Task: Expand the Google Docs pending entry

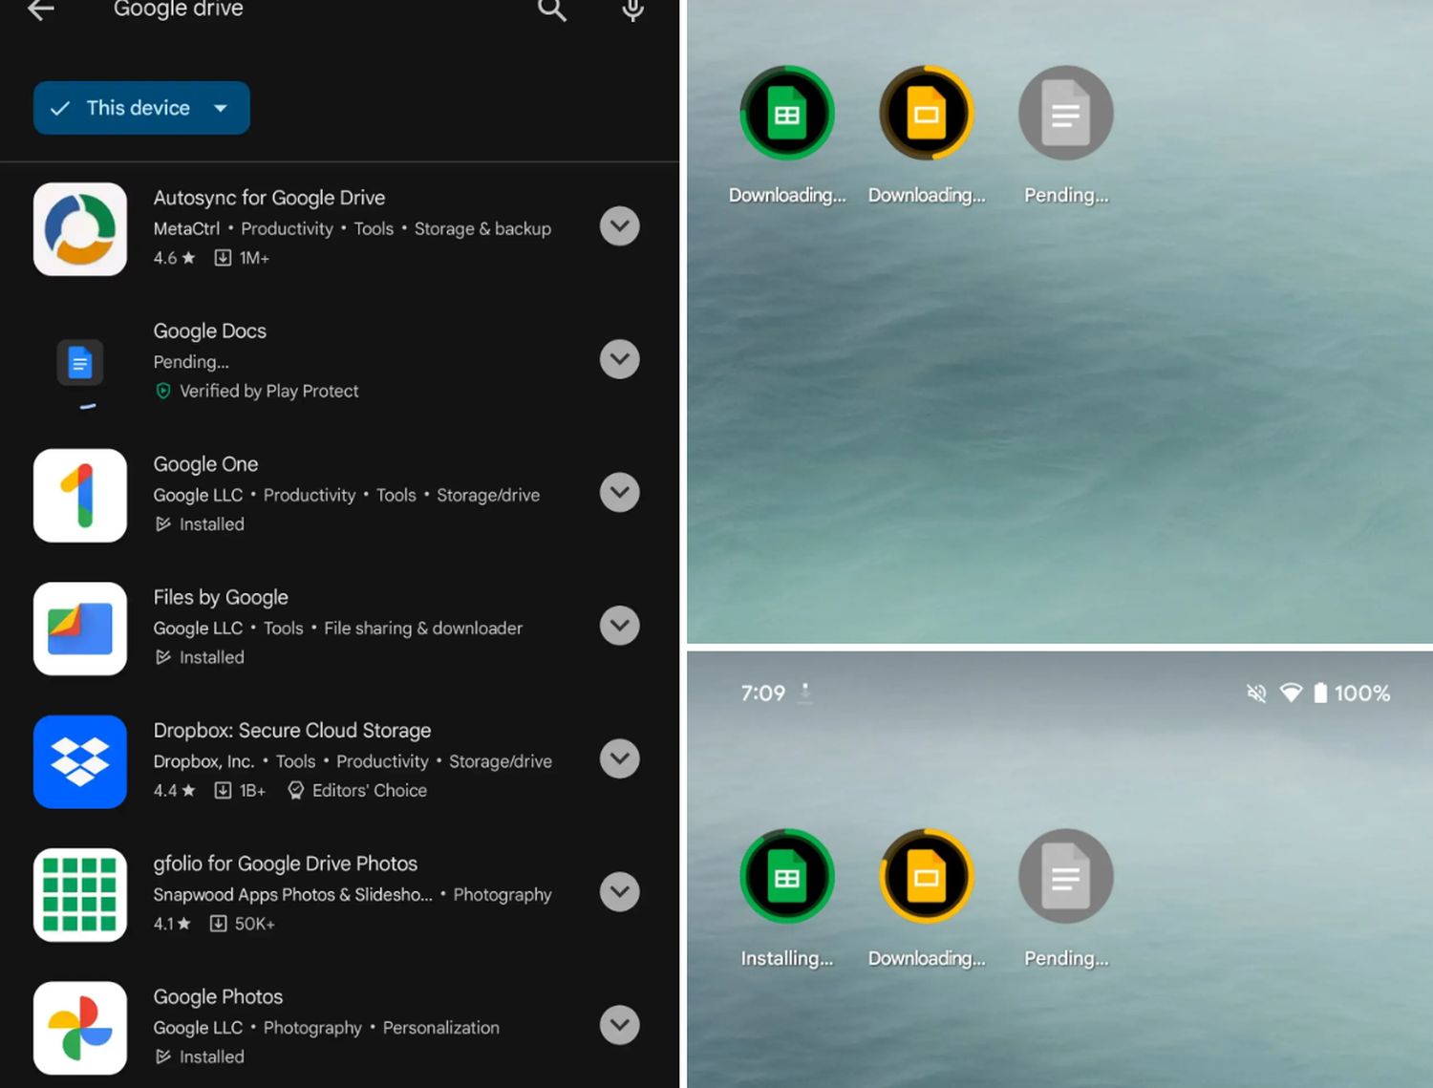Action: (619, 359)
